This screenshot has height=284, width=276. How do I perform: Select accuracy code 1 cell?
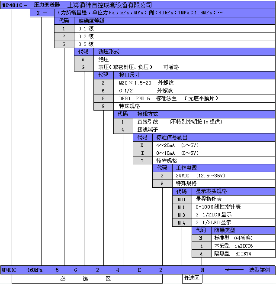(64, 29)
